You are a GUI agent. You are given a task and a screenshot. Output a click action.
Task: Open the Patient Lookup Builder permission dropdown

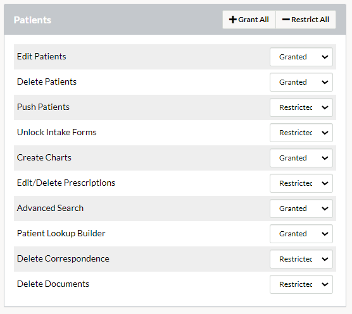[301, 234]
